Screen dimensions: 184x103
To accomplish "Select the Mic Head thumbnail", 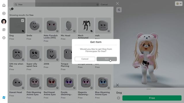I will [69, 25].
